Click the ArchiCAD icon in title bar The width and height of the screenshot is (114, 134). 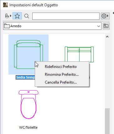point(5,5)
